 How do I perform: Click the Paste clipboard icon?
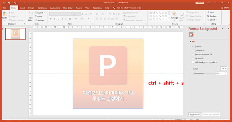click(x=5, y=14)
